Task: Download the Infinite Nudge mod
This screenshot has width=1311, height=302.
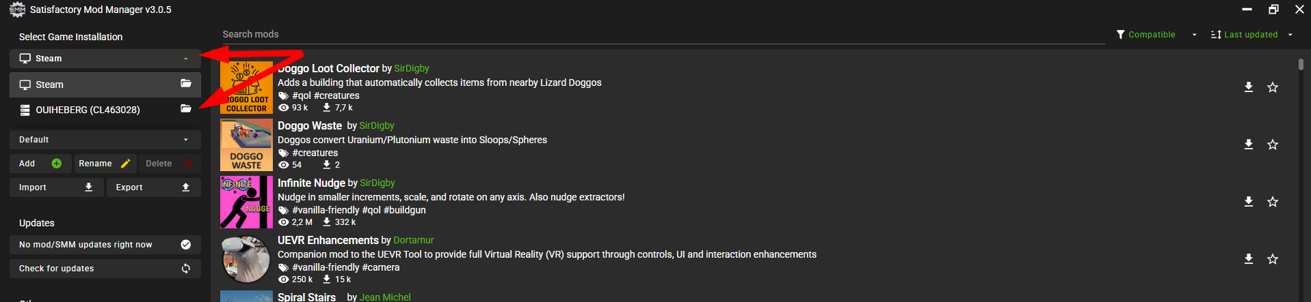Action: pos(1248,202)
